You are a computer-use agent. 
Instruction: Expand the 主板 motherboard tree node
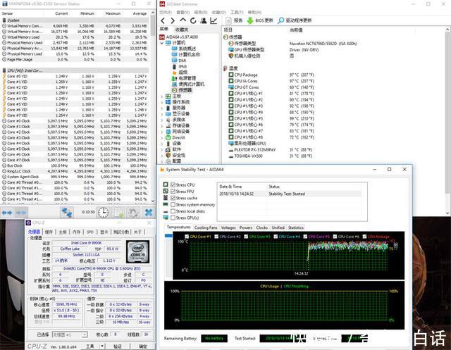[x=162, y=96]
